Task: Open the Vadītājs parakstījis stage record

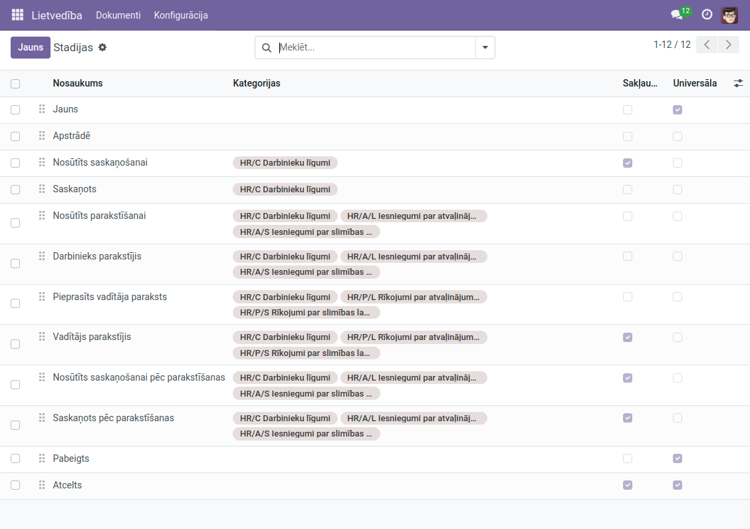Action: pyautogui.click(x=92, y=337)
